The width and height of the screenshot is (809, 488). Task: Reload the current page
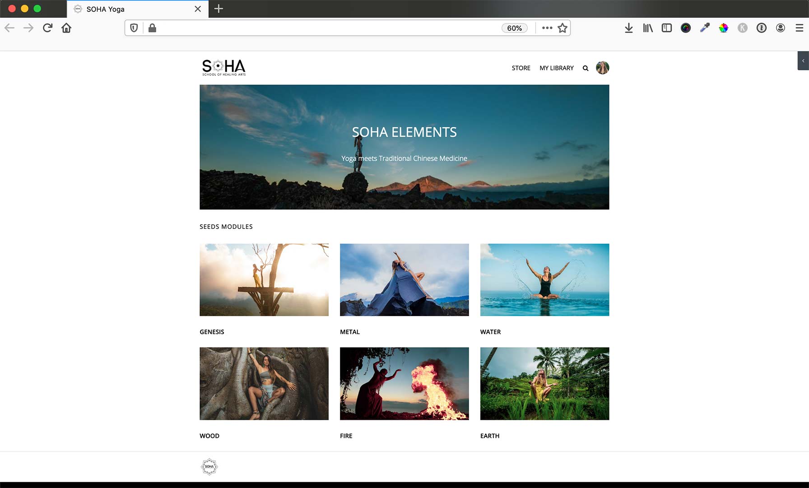(47, 28)
